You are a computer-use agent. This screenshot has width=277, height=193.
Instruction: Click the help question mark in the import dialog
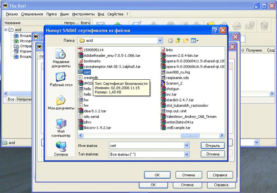click(215, 30)
